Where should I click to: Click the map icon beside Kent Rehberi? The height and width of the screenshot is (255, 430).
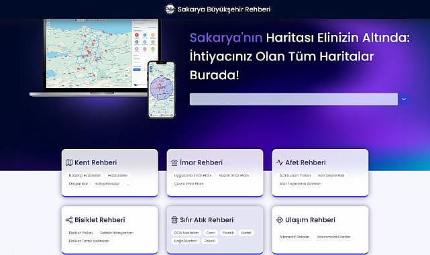point(69,162)
